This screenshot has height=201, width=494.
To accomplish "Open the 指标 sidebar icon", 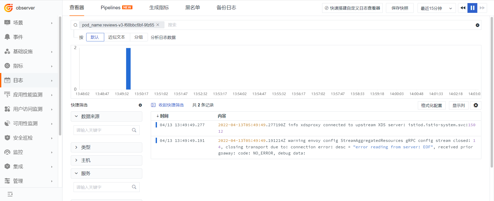I will pyautogui.click(x=7, y=66).
